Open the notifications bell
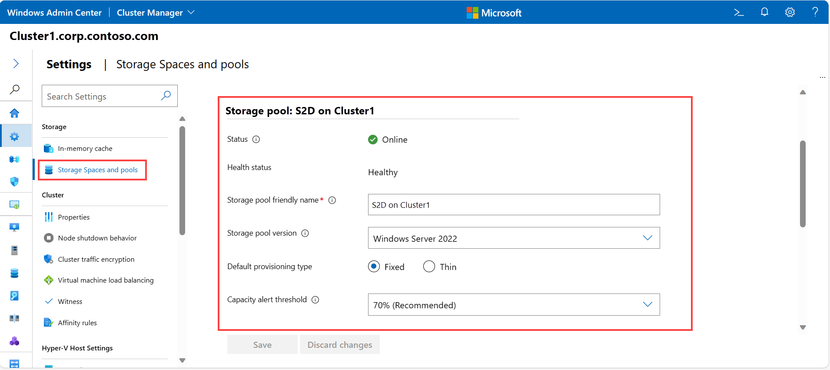Image resolution: width=830 pixels, height=370 pixels. click(x=764, y=12)
